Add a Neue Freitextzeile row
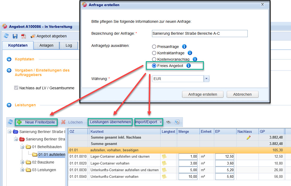 [37, 122]
